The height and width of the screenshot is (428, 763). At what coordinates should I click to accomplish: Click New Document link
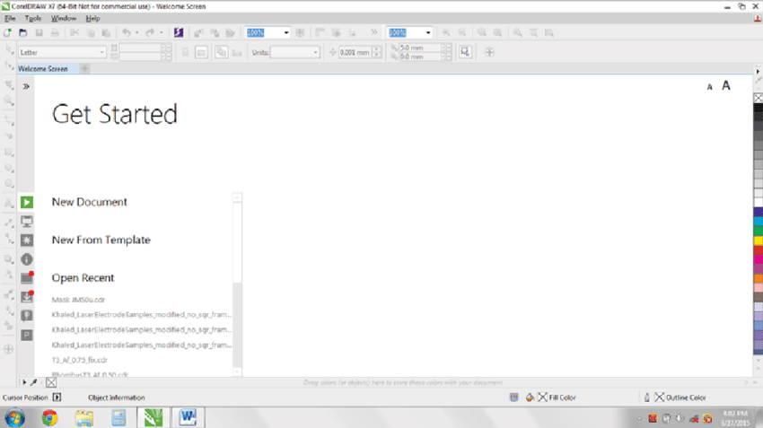[90, 202]
